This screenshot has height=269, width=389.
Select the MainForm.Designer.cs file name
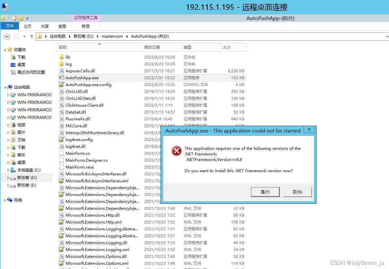point(87,160)
